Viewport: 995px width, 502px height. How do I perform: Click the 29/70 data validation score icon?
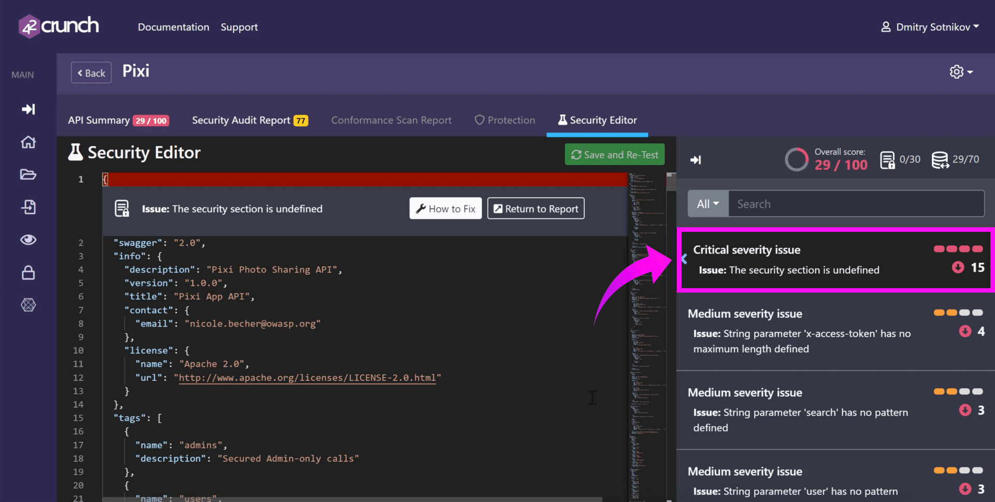click(940, 160)
